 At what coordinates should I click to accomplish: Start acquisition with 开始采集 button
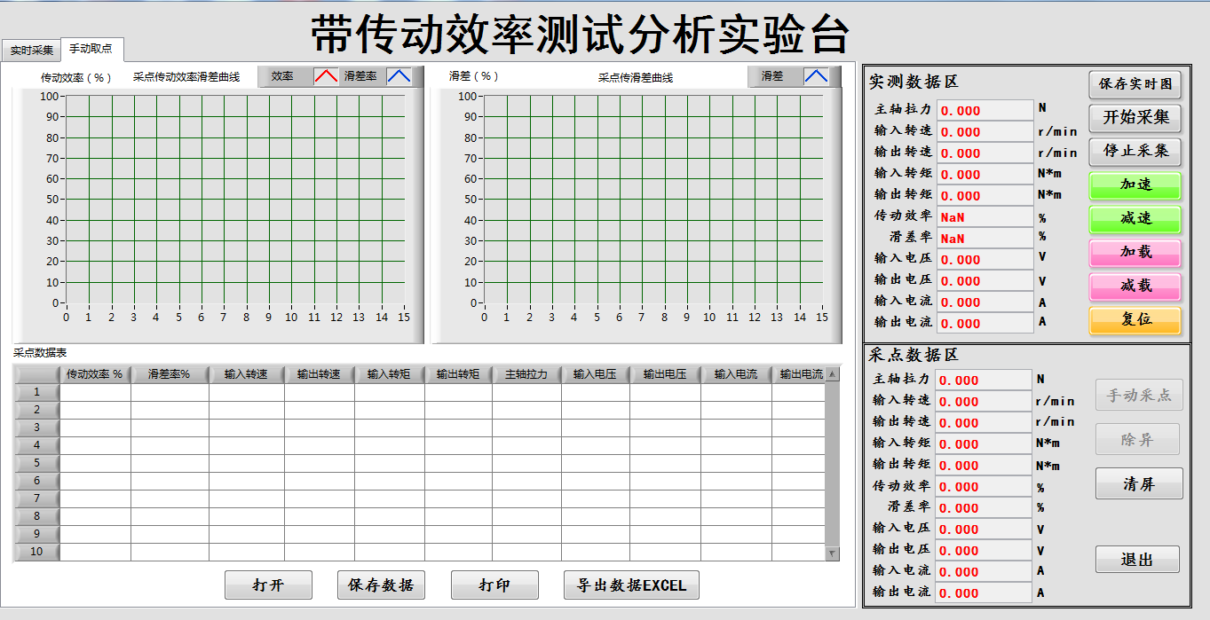coord(1135,117)
